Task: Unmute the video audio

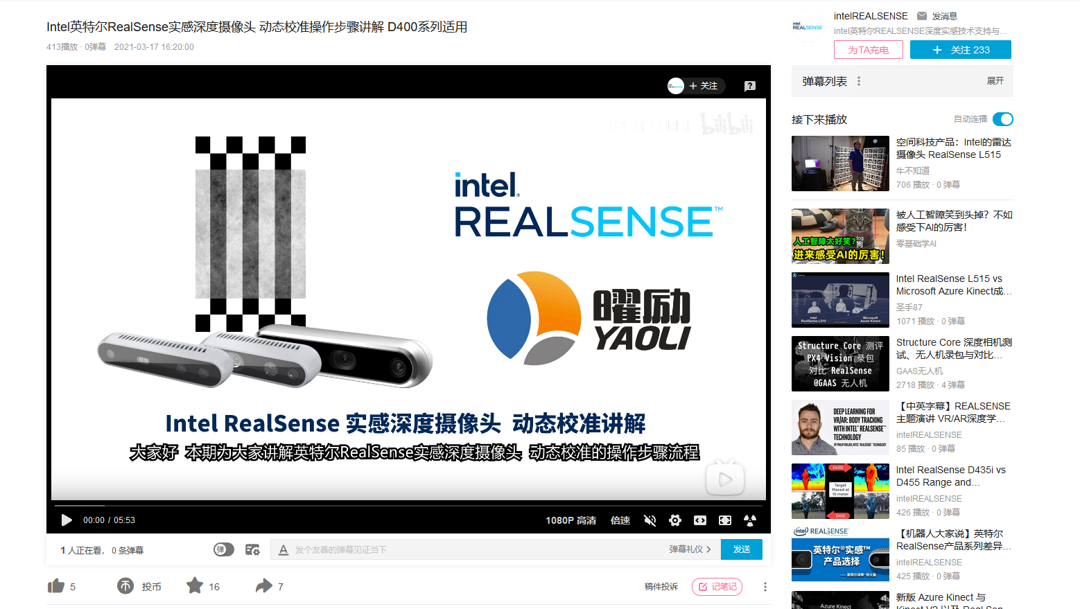Action: tap(650, 520)
